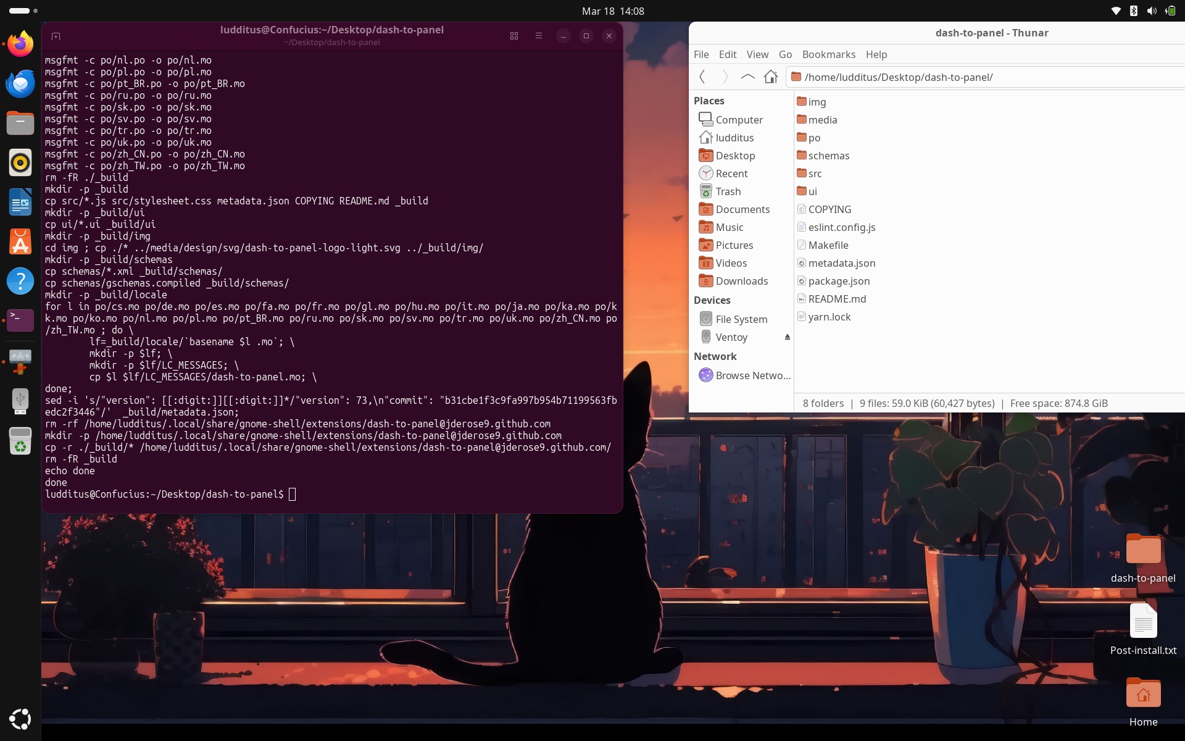Open terminal hamburger menu
This screenshot has width=1185, height=741.
538,36
